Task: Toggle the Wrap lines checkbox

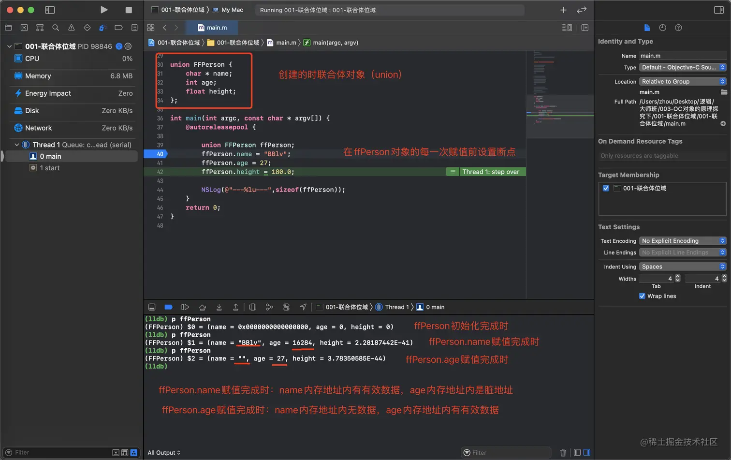Action: pos(642,296)
